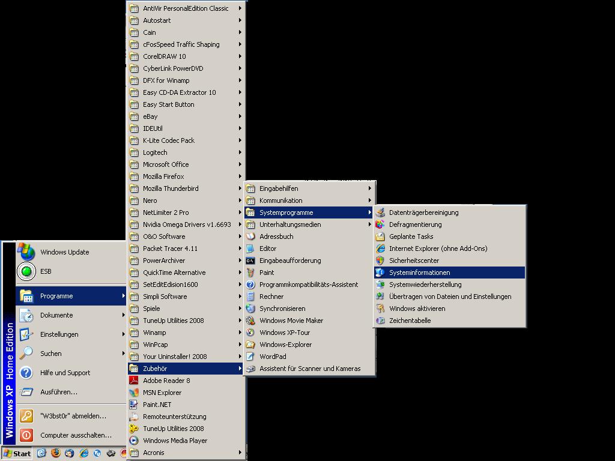This screenshot has width=615, height=461.
Task: Open the K-Lite Codec Pack folder
Action: (186, 140)
